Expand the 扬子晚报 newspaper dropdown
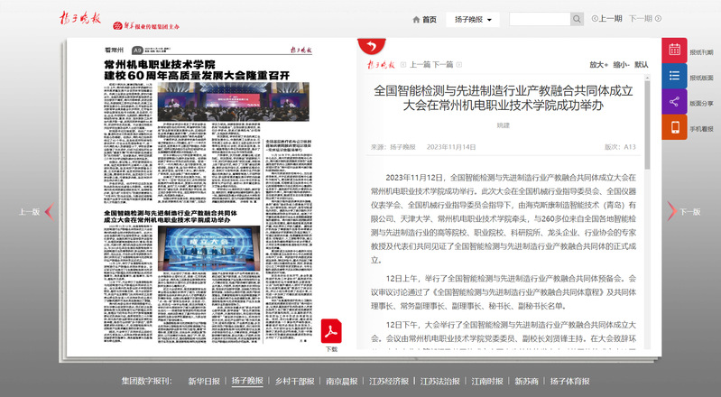The width and height of the screenshot is (721, 397). tap(475, 19)
